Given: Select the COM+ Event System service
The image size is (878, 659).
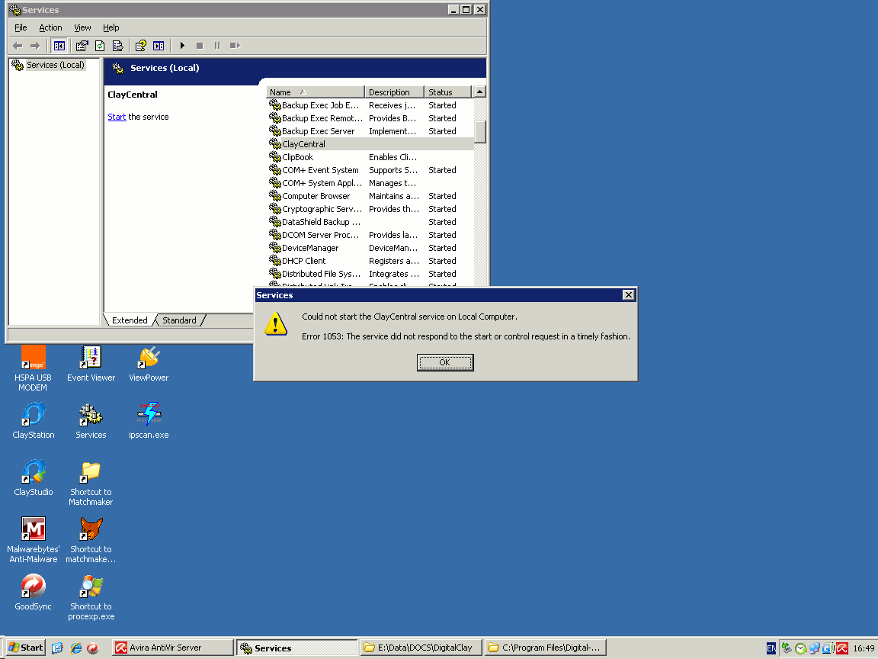Looking at the screenshot, I should [x=370, y=170].
